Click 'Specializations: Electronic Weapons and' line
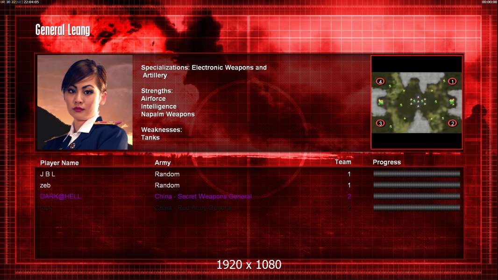This screenshot has height=280, width=498. (x=204, y=68)
